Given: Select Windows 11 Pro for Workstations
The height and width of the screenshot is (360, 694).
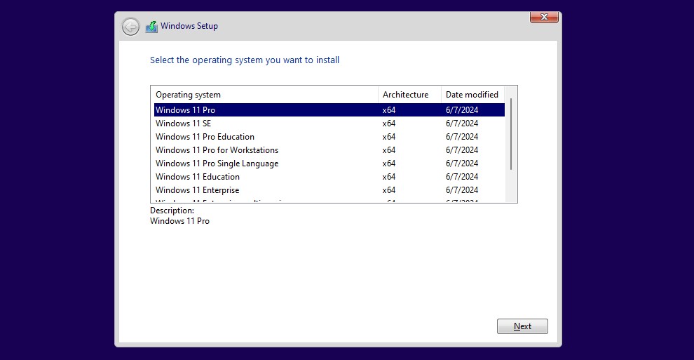Looking at the screenshot, I should pos(329,149).
